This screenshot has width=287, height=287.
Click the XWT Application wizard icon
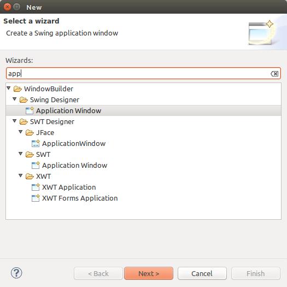[36, 188]
